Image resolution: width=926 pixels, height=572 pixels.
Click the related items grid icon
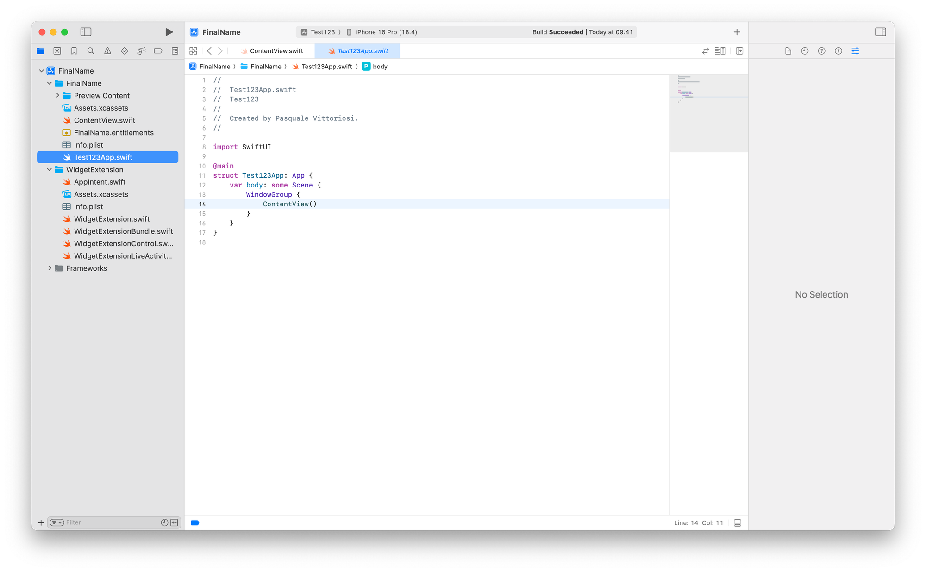193,51
